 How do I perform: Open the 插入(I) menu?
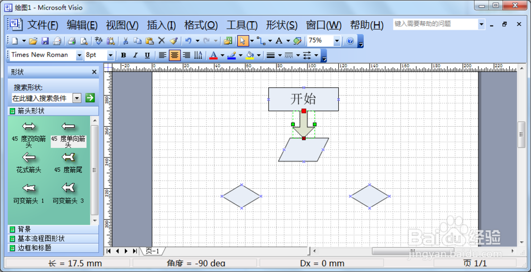pos(161,25)
